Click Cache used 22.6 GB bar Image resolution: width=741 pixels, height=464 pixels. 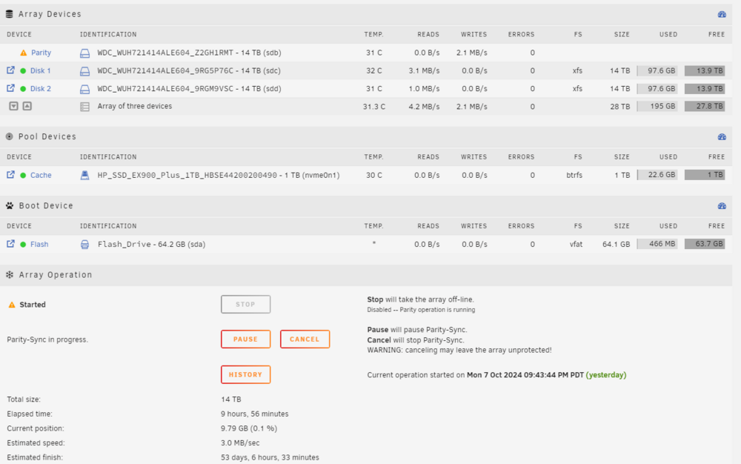tap(657, 175)
